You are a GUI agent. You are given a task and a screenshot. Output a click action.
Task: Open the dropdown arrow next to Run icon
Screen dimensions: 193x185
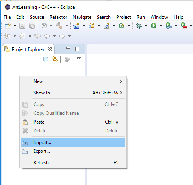tap(161, 26)
